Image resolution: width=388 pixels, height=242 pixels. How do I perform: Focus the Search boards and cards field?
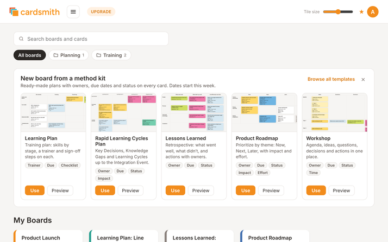click(91, 39)
